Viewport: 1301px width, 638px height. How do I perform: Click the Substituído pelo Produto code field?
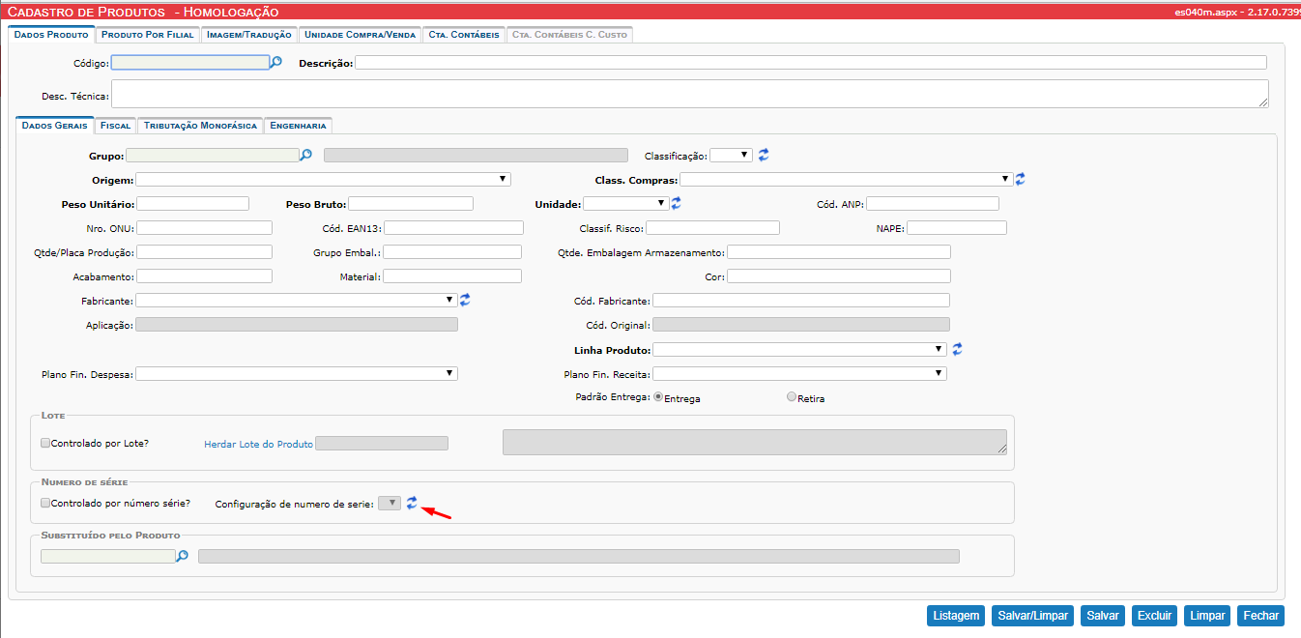(107, 556)
